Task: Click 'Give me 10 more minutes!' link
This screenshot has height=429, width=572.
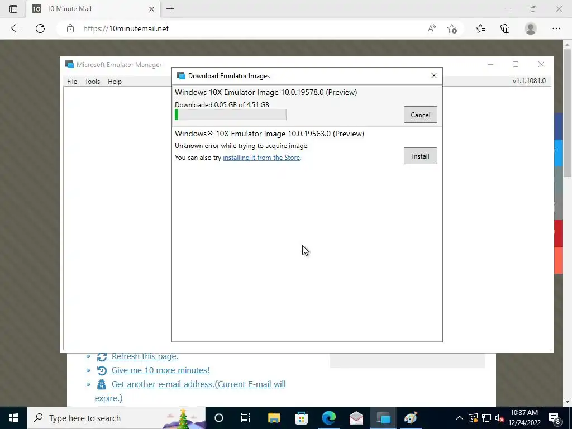Action: click(160, 370)
